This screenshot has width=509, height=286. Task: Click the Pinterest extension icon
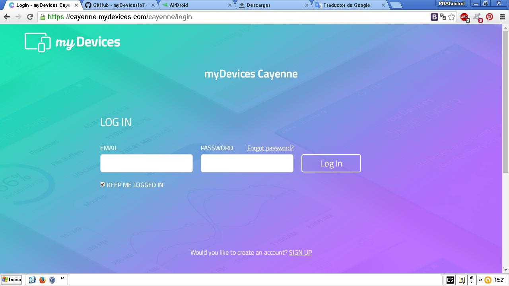click(490, 17)
